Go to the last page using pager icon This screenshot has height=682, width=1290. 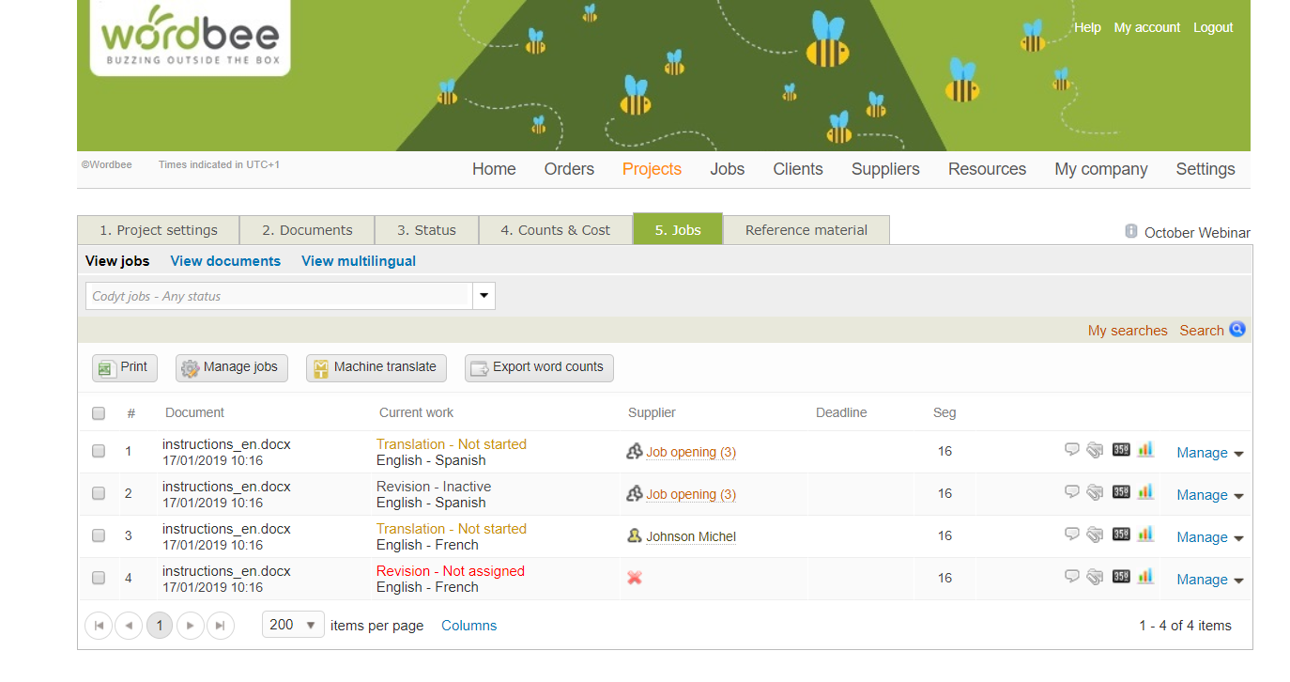[221, 626]
